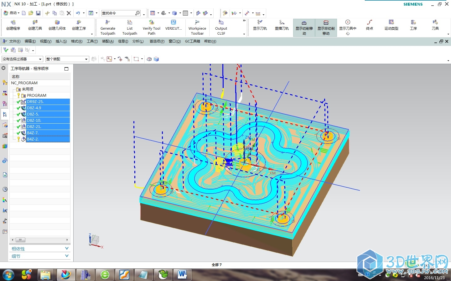Open the settings gear in navigator sidebar
Image resolution: width=451 pixels, height=281 pixels.
pyautogui.click(x=3, y=68)
